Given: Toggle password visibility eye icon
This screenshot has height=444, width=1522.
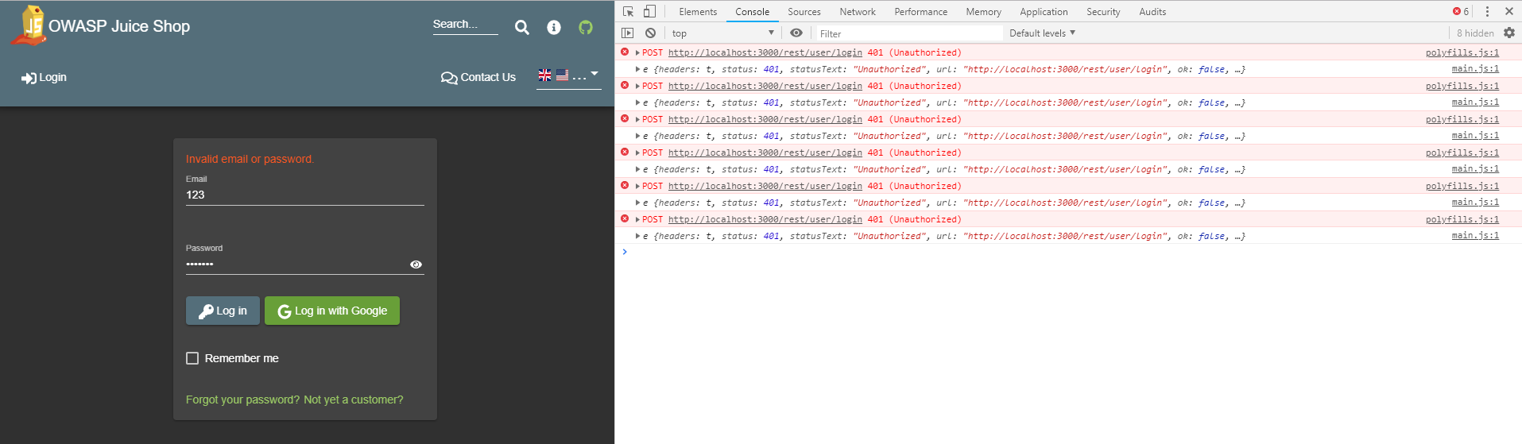Looking at the screenshot, I should click(x=416, y=264).
